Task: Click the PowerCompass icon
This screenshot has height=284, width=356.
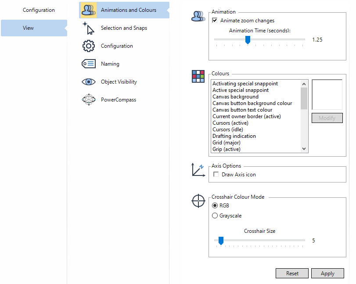Action: click(x=89, y=100)
